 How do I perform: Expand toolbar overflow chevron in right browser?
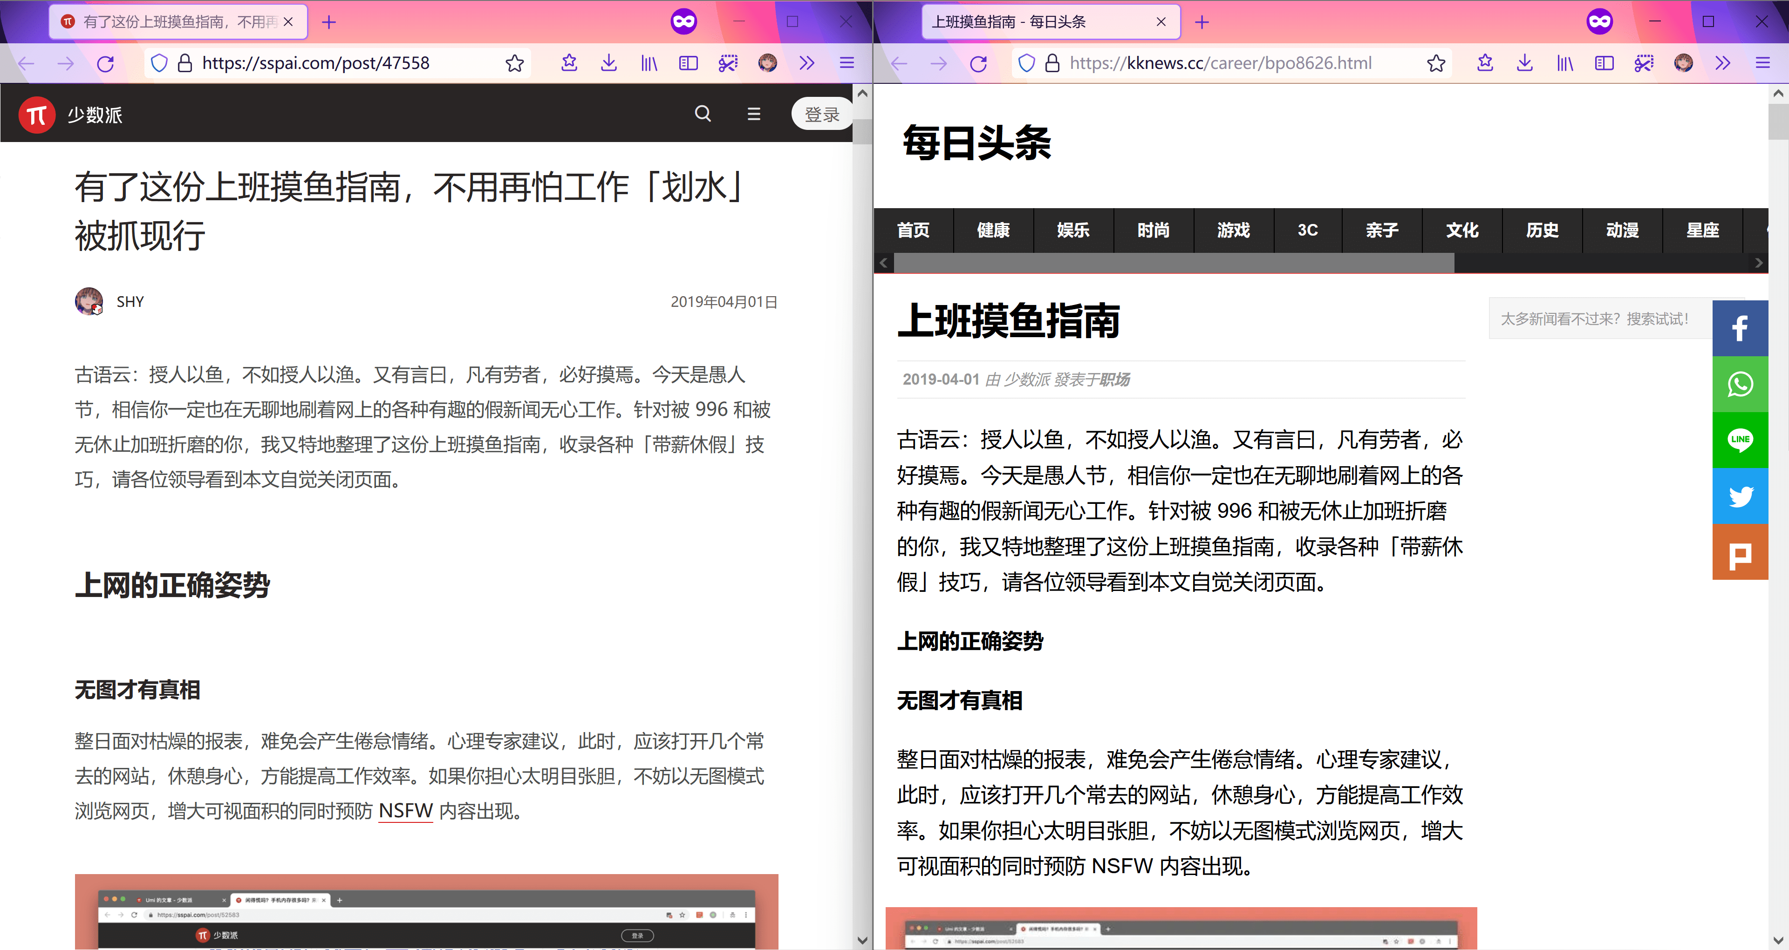point(1722,63)
